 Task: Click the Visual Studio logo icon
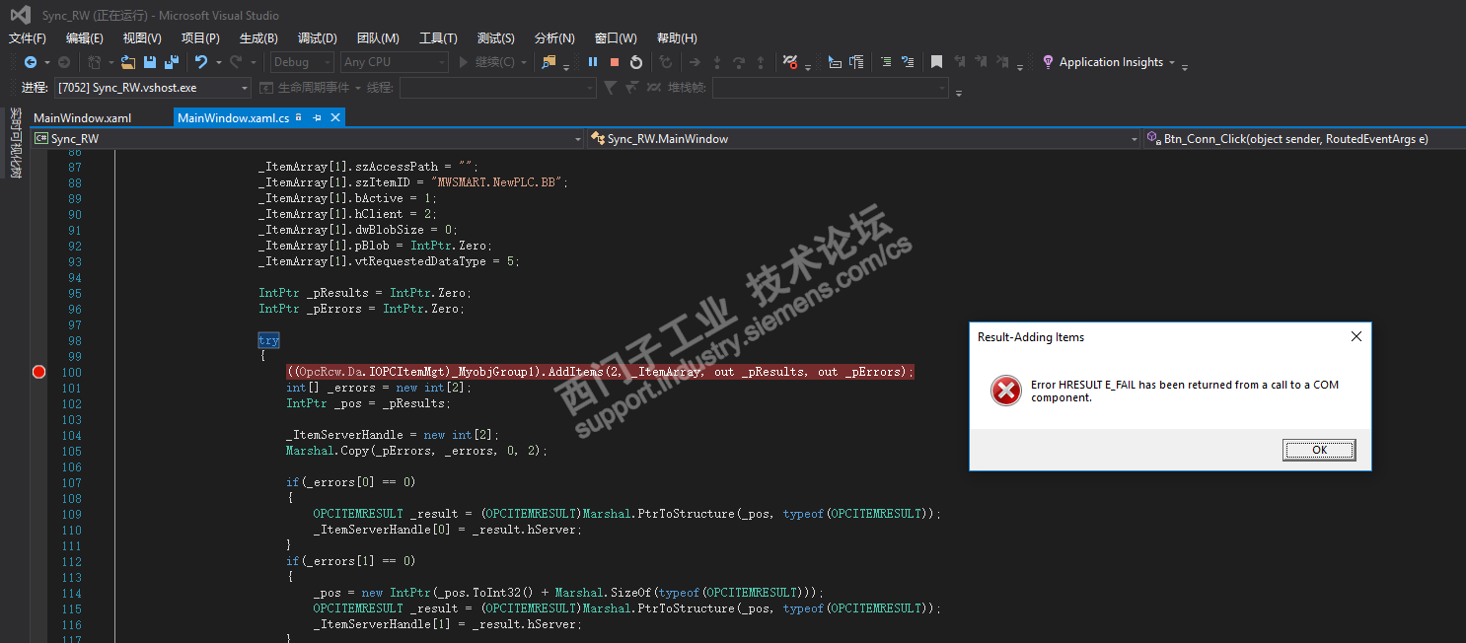pos(20,15)
